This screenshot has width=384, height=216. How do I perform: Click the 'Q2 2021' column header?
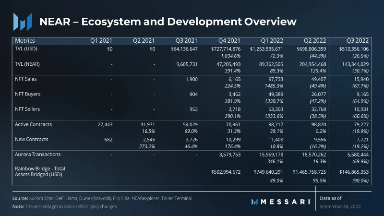point(144,41)
